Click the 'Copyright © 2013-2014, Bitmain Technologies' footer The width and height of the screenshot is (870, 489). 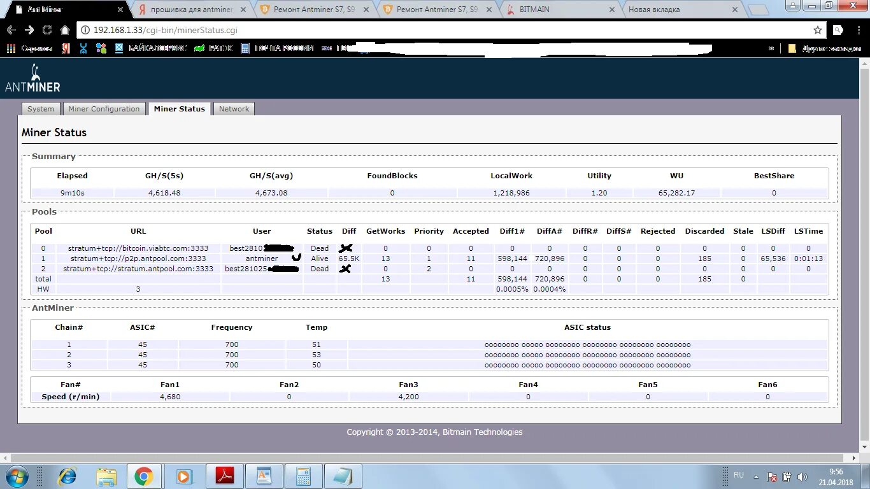pyautogui.click(x=434, y=432)
